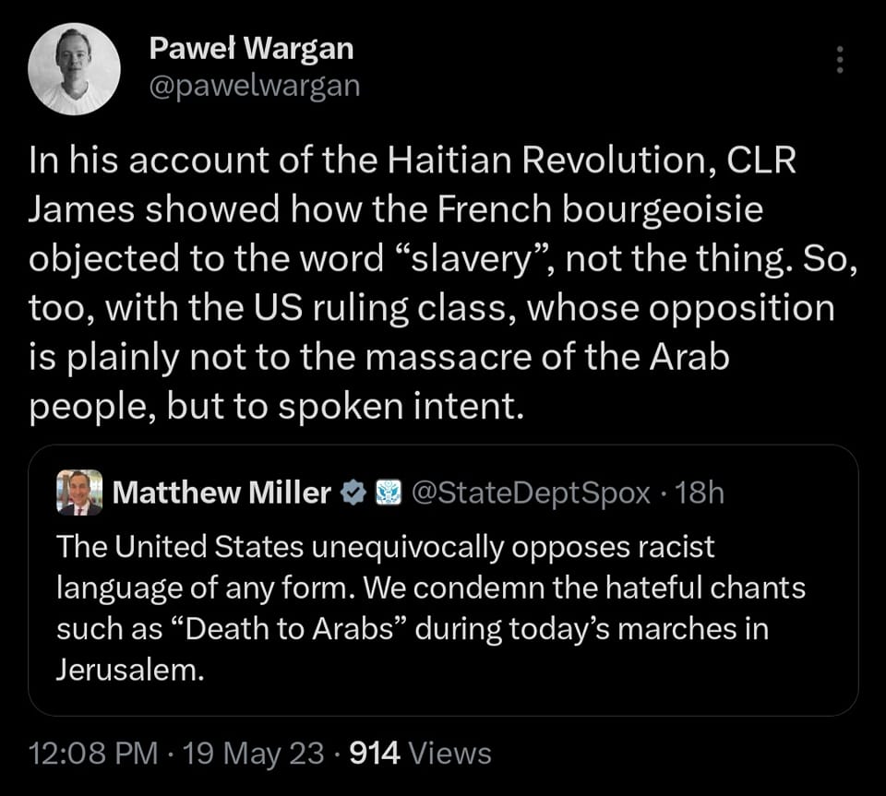886x796 pixels.
Task: Click the 18h timestamp on the quoted tweet
Action: tap(700, 493)
